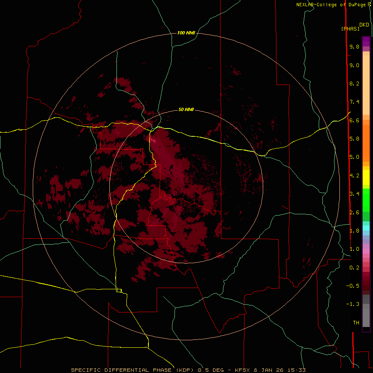The width and height of the screenshot is (373, 373).
Task: Click the SPECIFIC DIFFERENTIAL PHASE caption text
Action: point(121,370)
